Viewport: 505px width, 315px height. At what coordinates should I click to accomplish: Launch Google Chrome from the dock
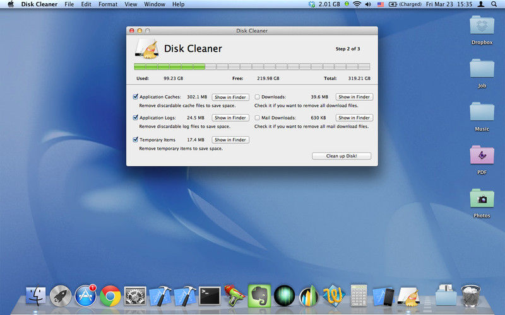(110, 295)
